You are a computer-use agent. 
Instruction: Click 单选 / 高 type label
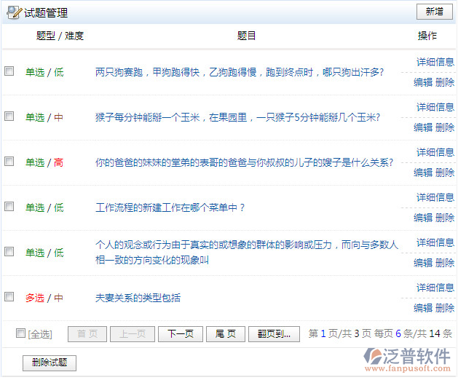[44, 162]
